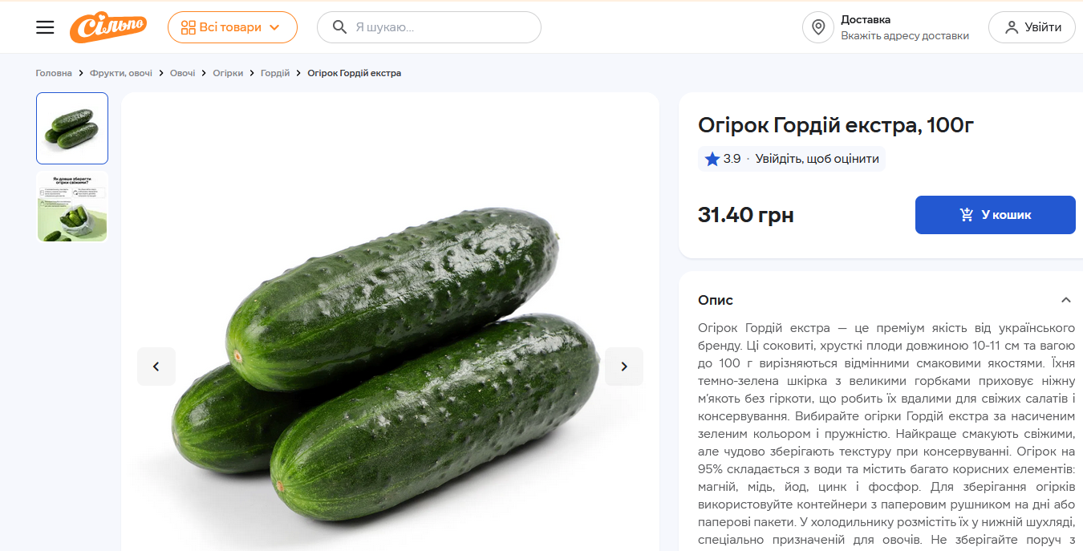
Task: Open 'Овочі' breadcrumb link
Action: [x=182, y=73]
